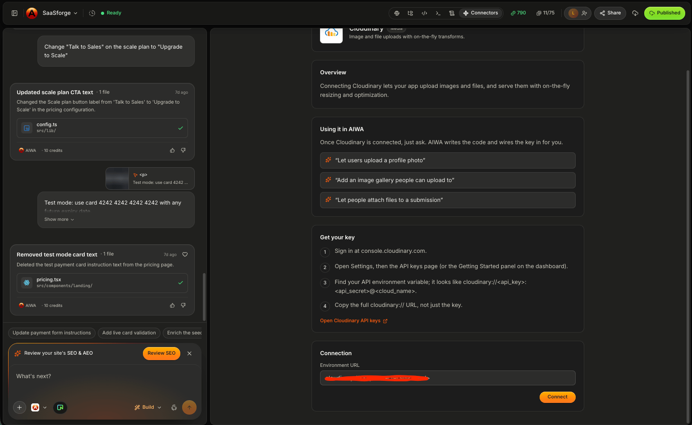This screenshot has width=692, height=425.
Task: Click the Share button
Action: point(610,13)
